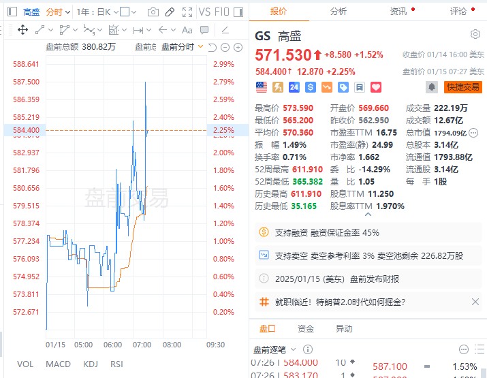487x378 pixels.
Task: Open VS comparison mode
Action: 204,12
